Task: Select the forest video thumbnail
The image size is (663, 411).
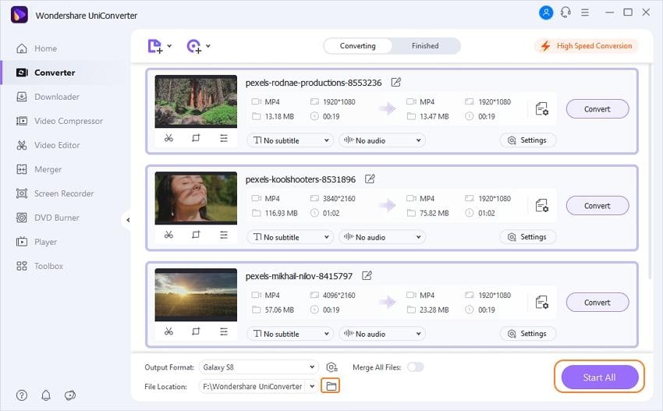Action: click(x=196, y=101)
